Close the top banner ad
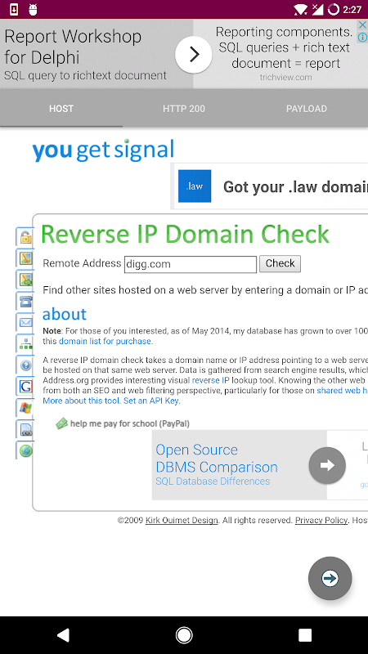This screenshot has width=368, height=654. 362,25
